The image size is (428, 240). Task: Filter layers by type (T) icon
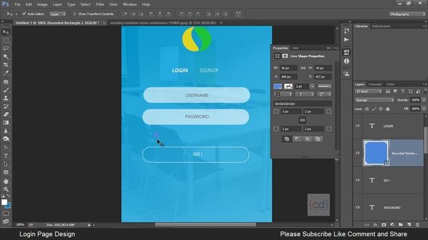pyautogui.click(x=403, y=91)
